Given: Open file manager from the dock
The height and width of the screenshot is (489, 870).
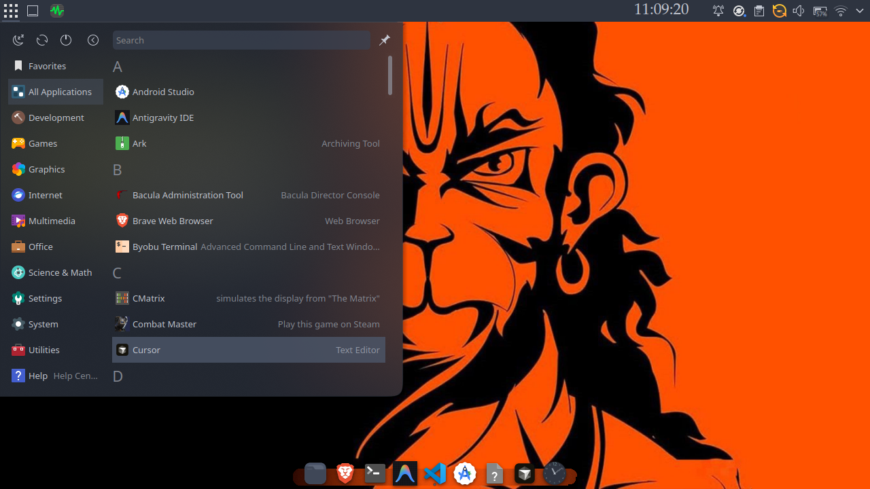Looking at the screenshot, I should pos(315,473).
